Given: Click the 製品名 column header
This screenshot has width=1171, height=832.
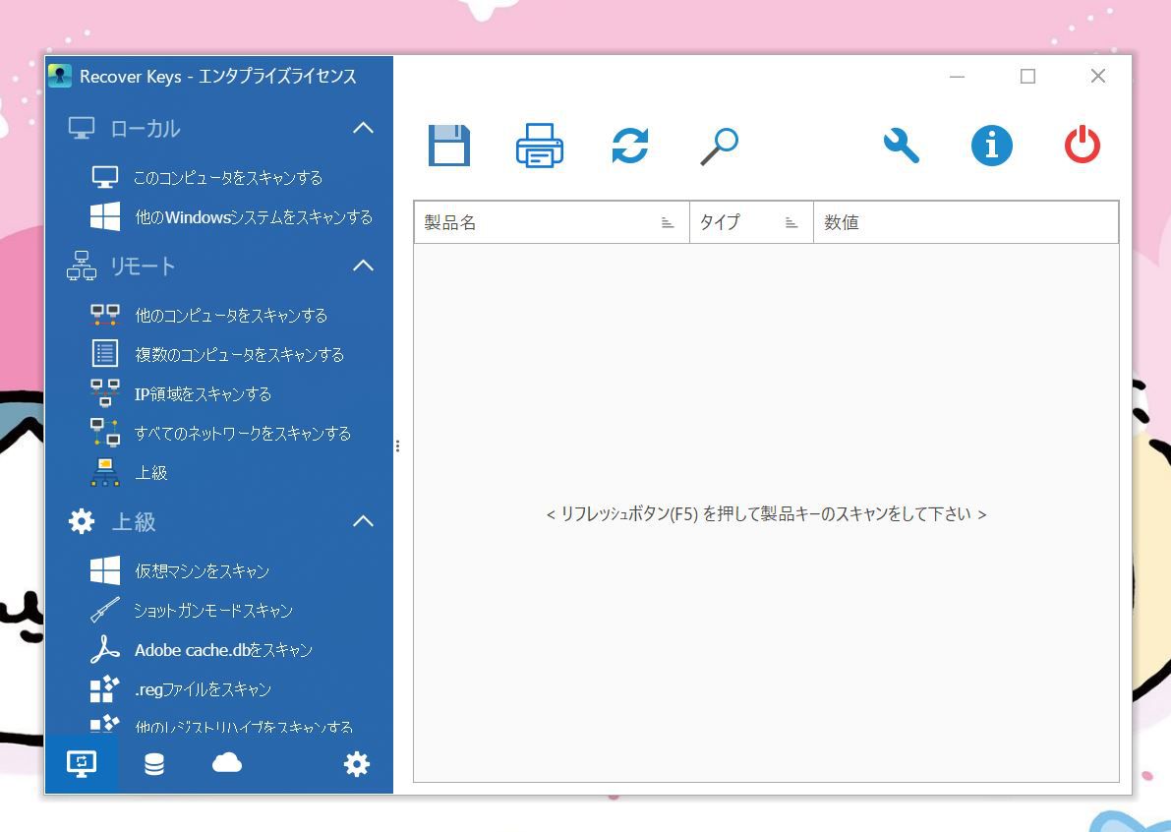Looking at the screenshot, I should pos(552,222).
